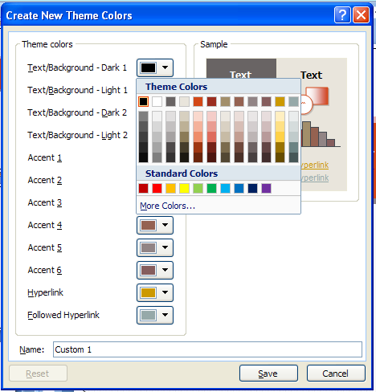Pick the tan theme color swatch
The height and width of the screenshot is (392, 376).
(x=225, y=102)
